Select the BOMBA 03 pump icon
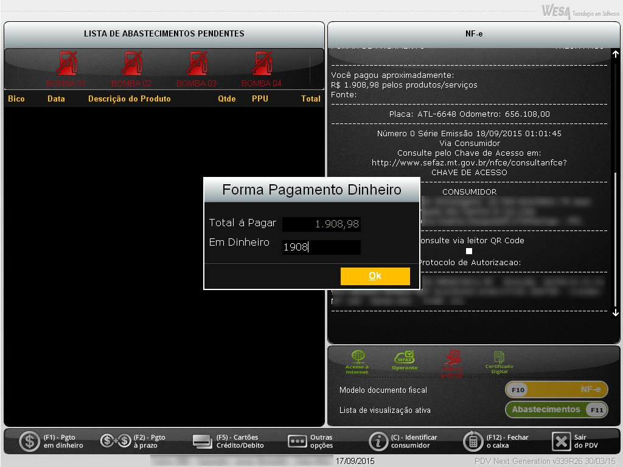623x467 pixels. point(197,63)
